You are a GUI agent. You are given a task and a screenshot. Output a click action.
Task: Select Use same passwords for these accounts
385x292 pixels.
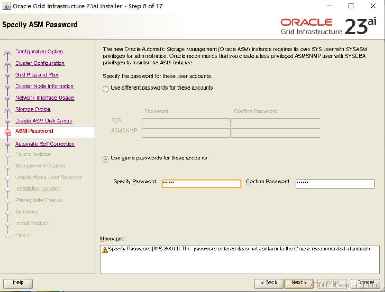click(106, 159)
